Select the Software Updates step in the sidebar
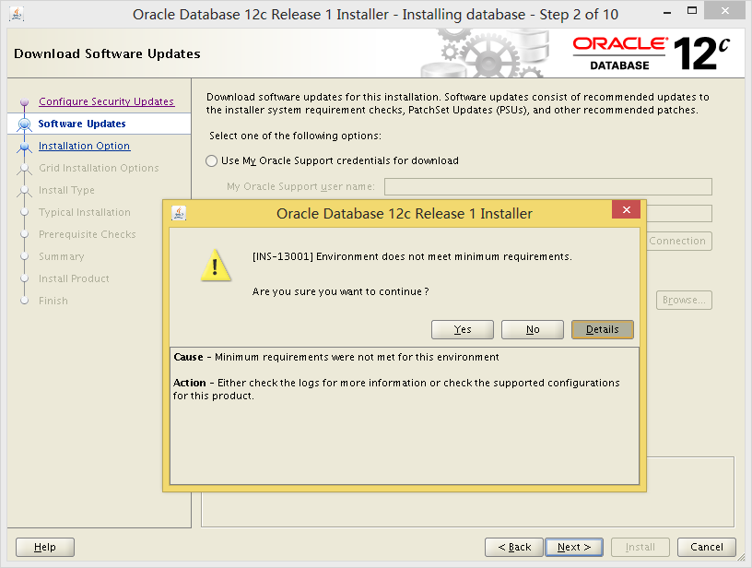Image resolution: width=752 pixels, height=568 pixels. (x=82, y=124)
